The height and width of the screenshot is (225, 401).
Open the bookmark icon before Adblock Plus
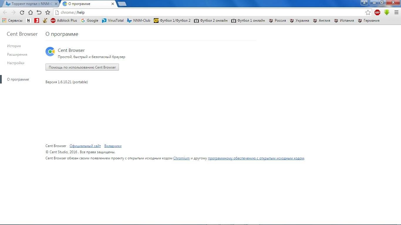coord(45,21)
